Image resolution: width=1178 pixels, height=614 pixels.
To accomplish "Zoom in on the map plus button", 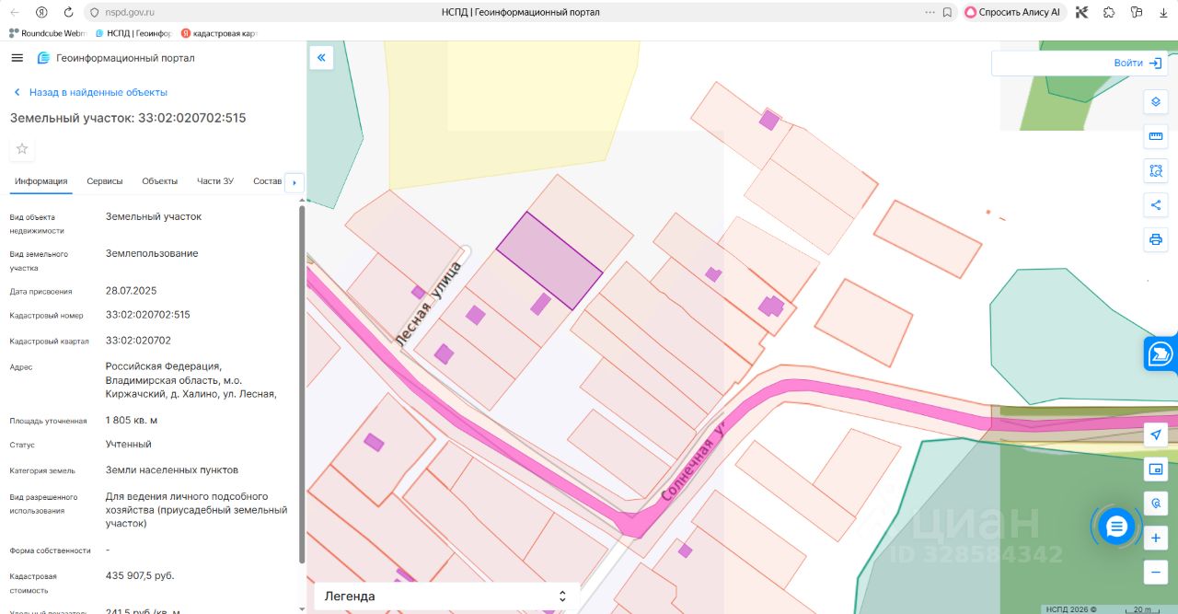I will tap(1155, 538).
